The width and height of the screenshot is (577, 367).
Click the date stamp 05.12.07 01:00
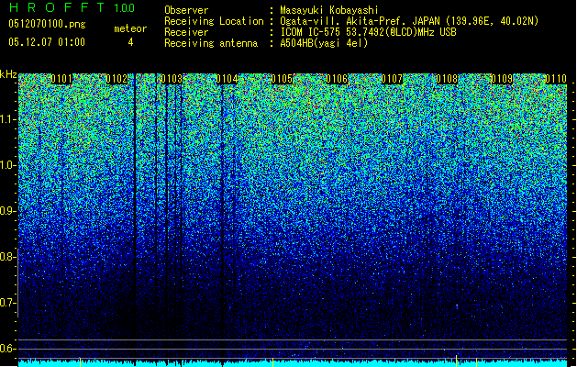click(47, 42)
